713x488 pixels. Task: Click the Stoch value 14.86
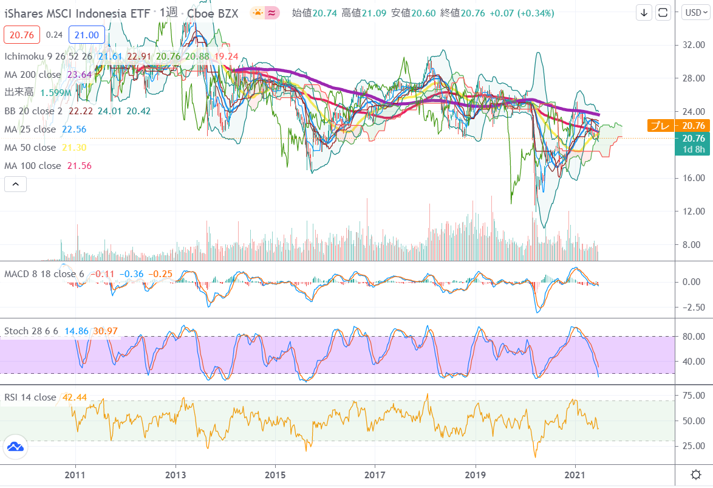(77, 331)
